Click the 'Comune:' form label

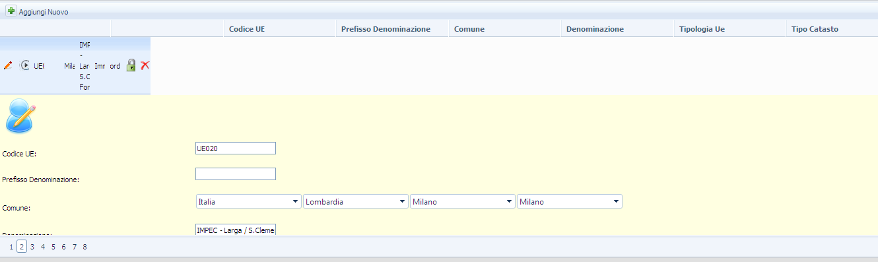pyautogui.click(x=17, y=208)
